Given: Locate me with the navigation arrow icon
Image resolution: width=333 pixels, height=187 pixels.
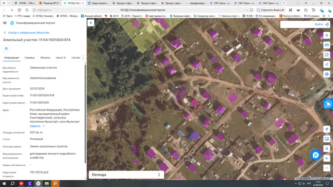Looking at the screenshot, I should 327,129.
